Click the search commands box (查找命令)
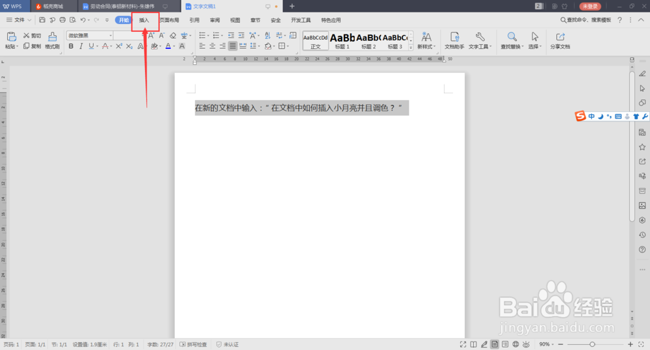 (x=586, y=20)
